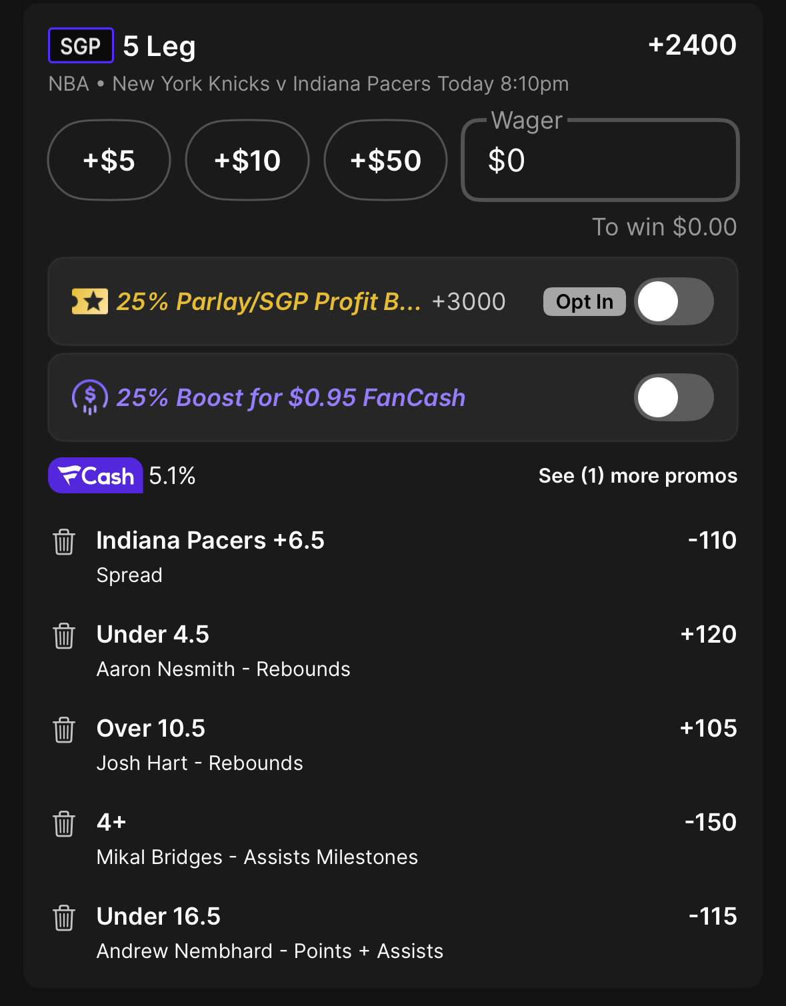Click the SGP badge label

(81, 46)
